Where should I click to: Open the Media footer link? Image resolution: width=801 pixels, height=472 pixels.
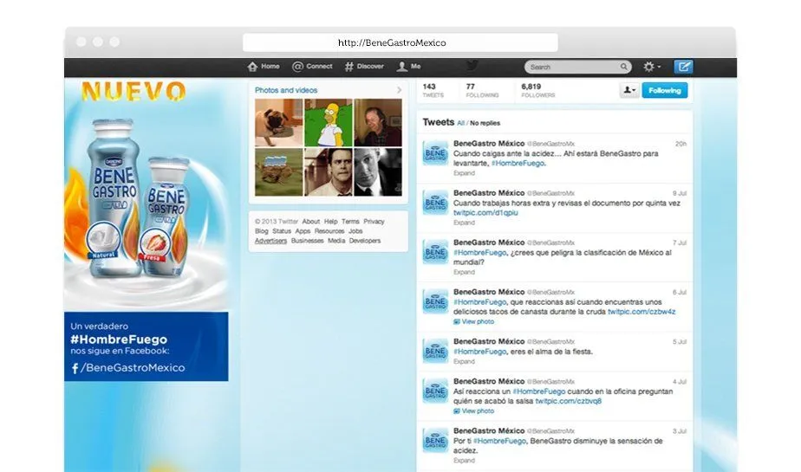click(336, 241)
